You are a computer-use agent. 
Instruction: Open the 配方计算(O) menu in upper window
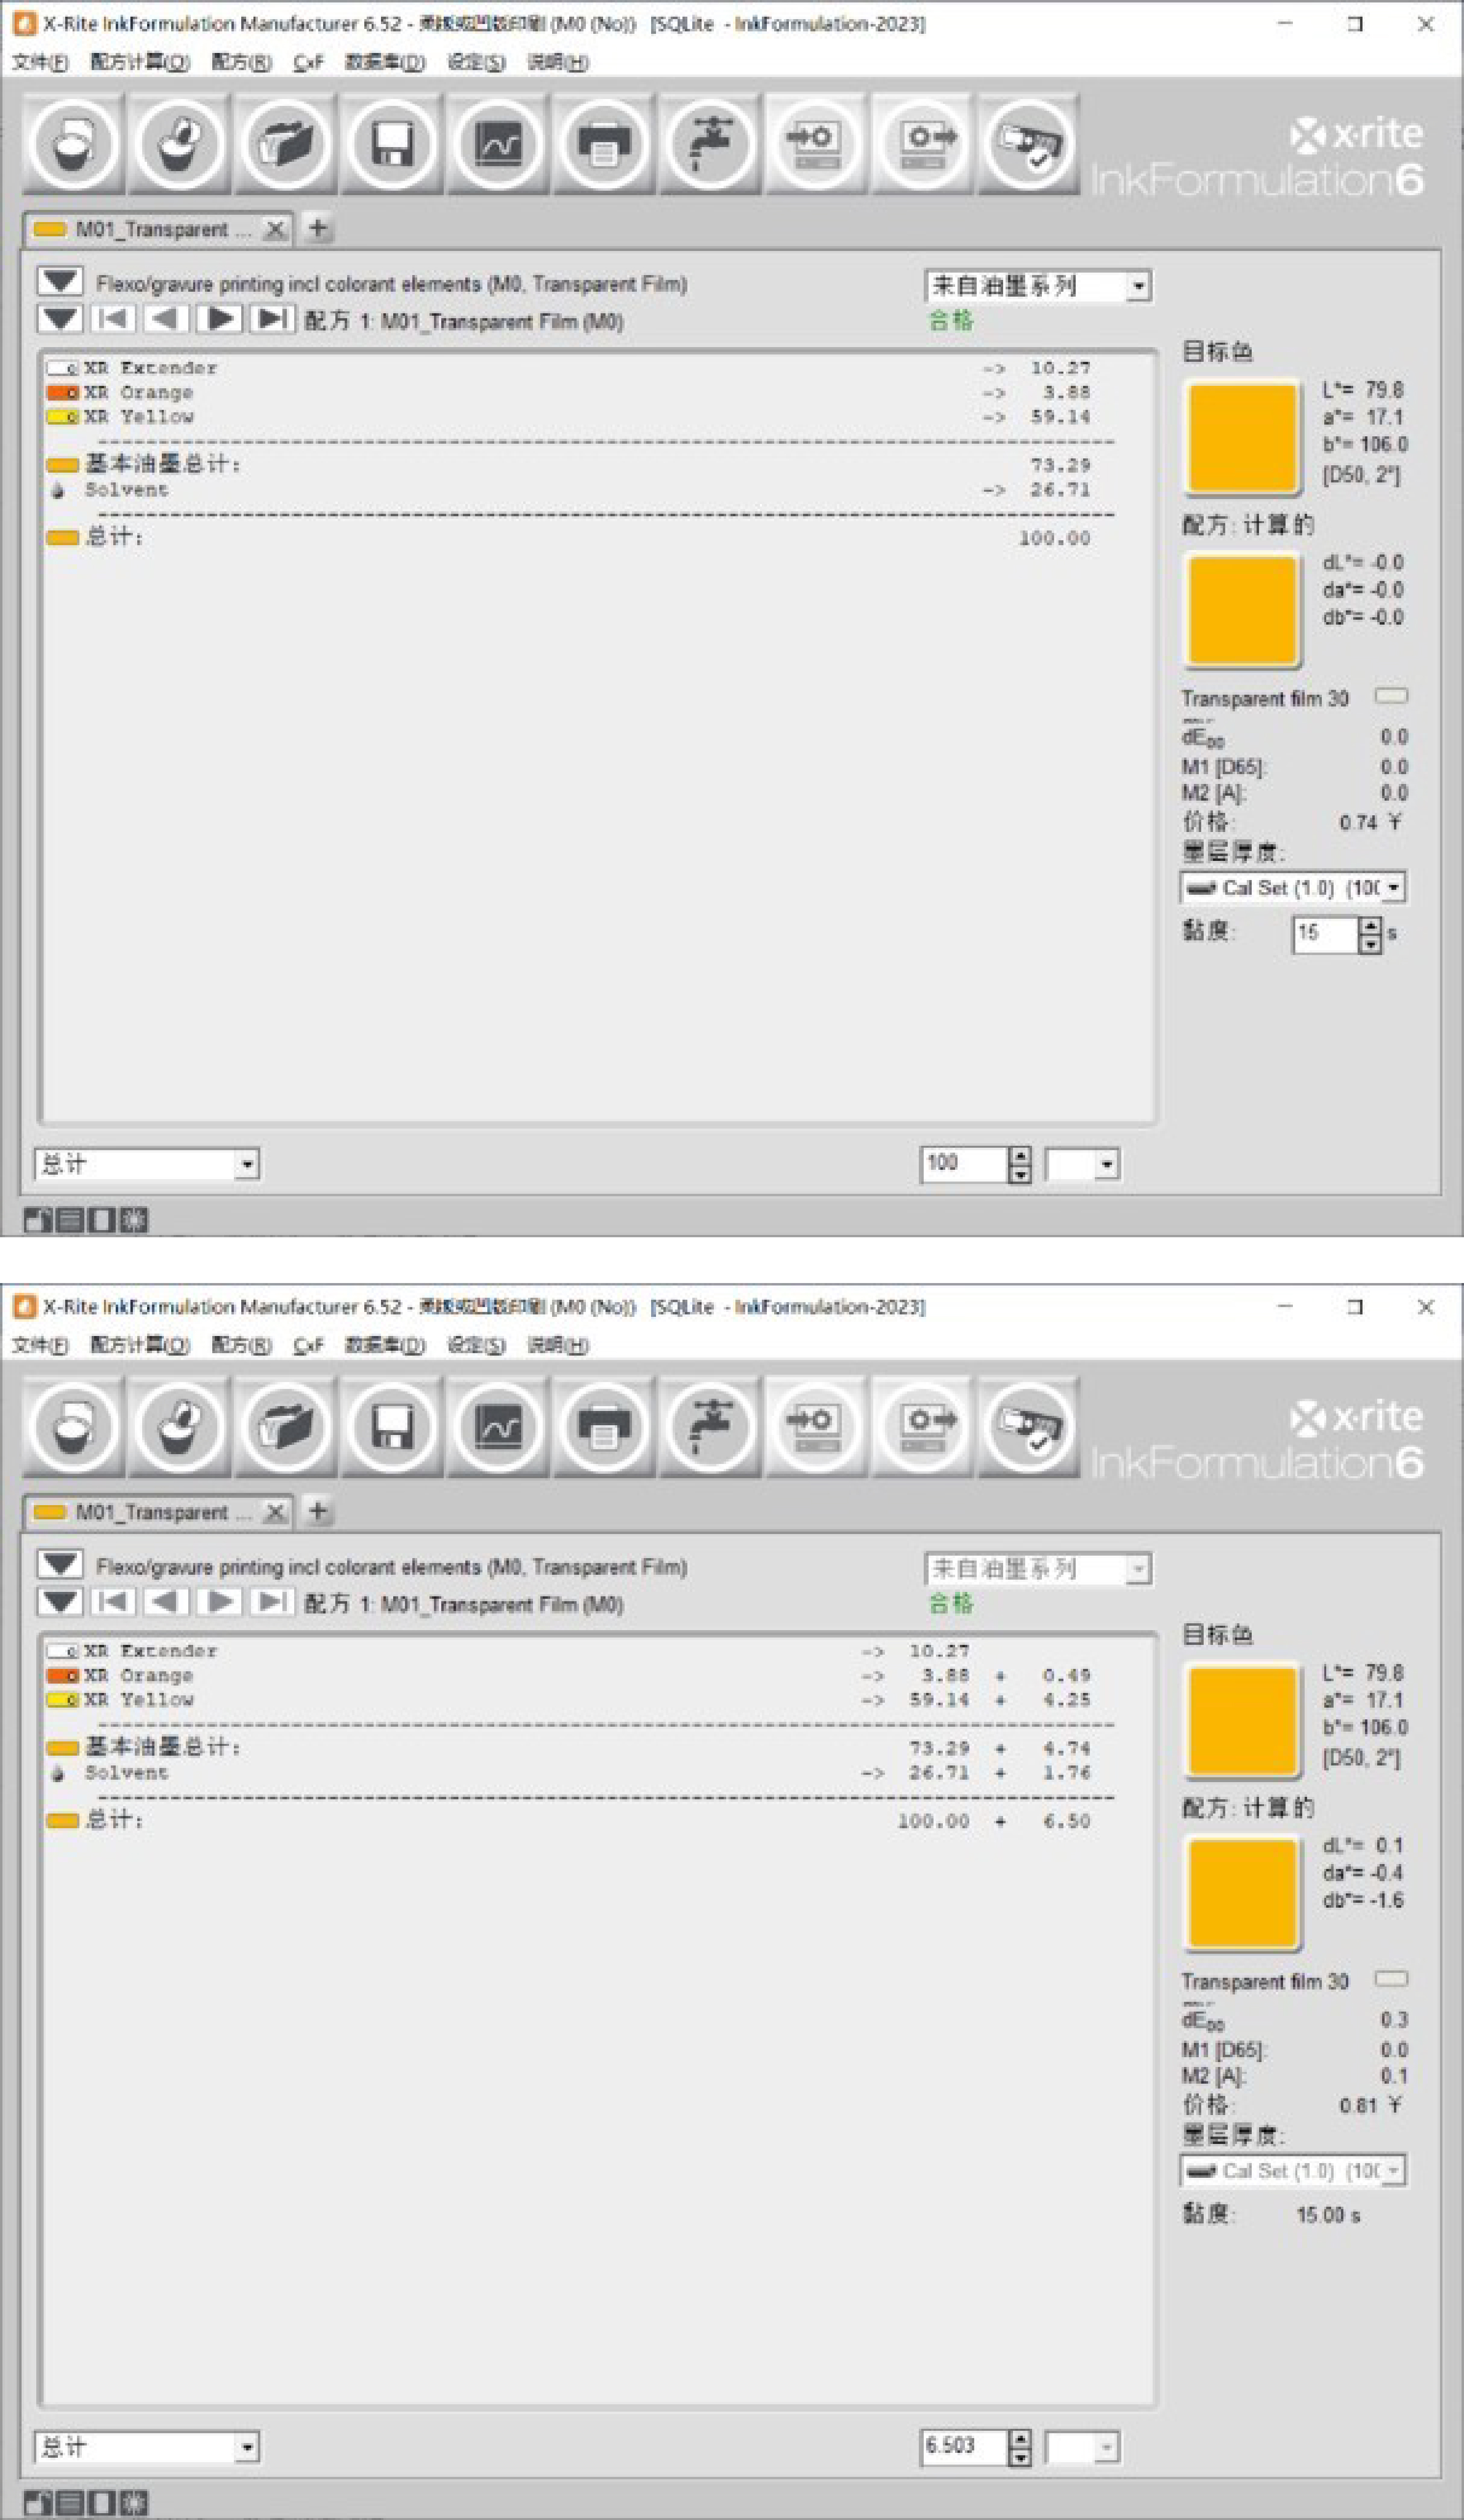[139, 63]
